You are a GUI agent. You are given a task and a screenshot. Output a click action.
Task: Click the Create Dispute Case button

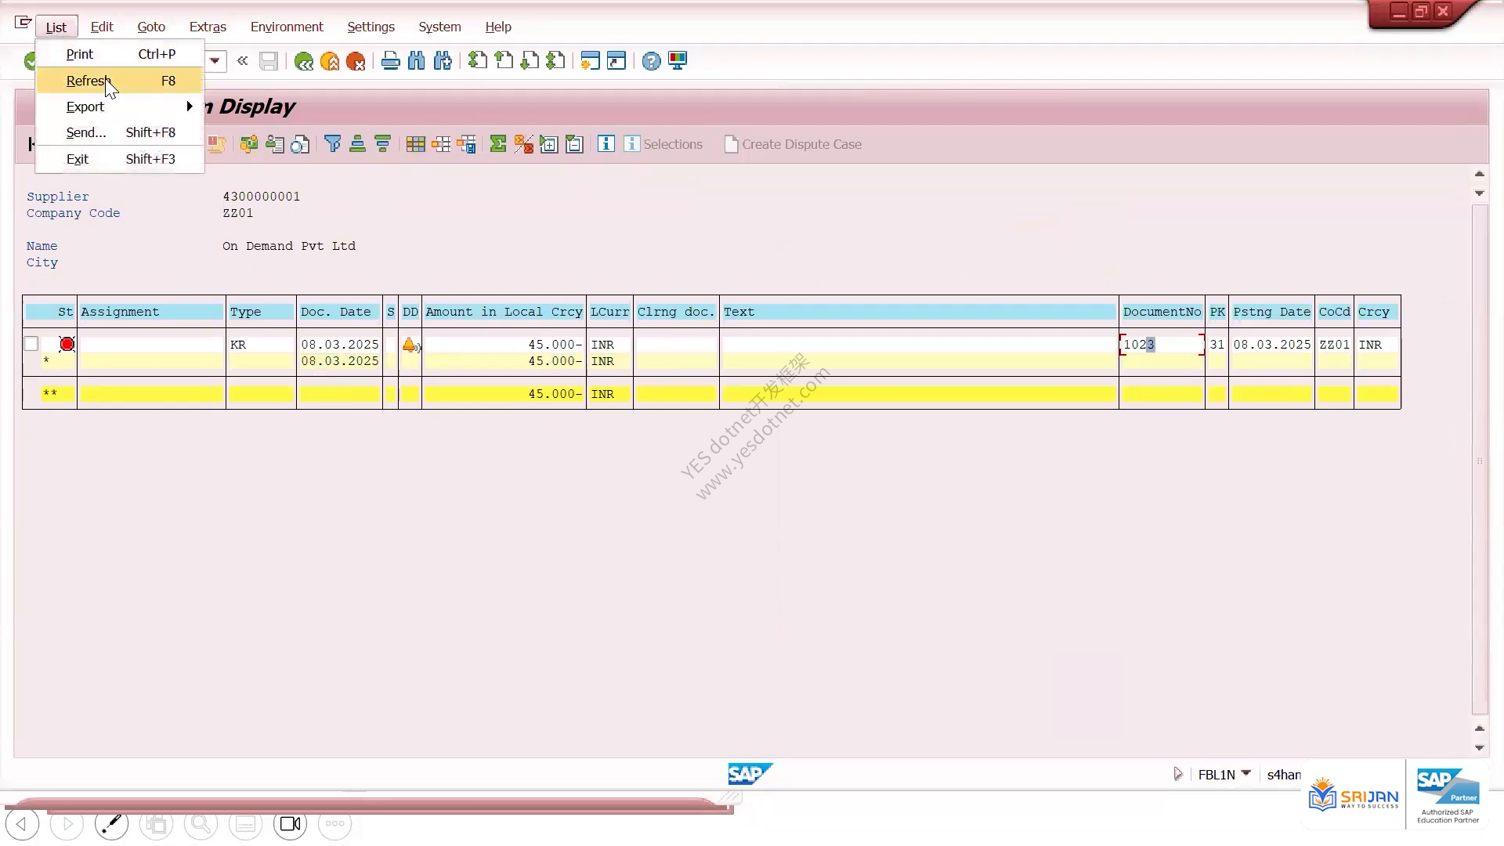[x=793, y=144]
